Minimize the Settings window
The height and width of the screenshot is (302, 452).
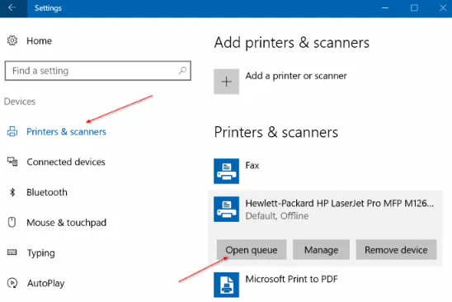(x=385, y=8)
